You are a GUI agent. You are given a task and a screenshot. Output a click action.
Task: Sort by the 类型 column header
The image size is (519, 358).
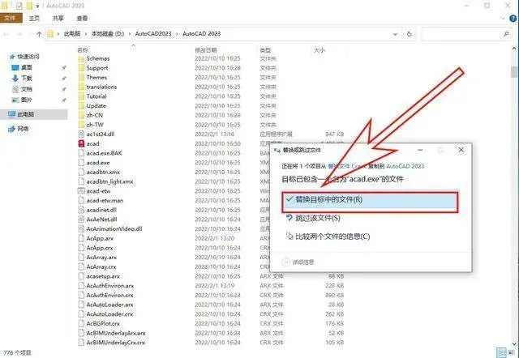tap(265, 50)
